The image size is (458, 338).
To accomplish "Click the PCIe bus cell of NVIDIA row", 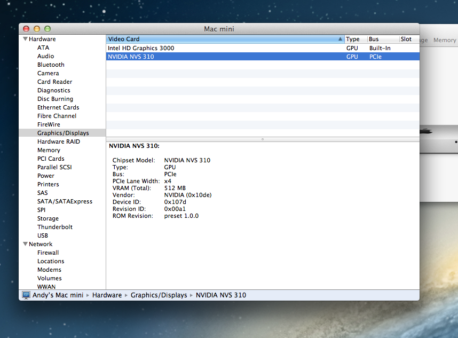I will [x=376, y=57].
